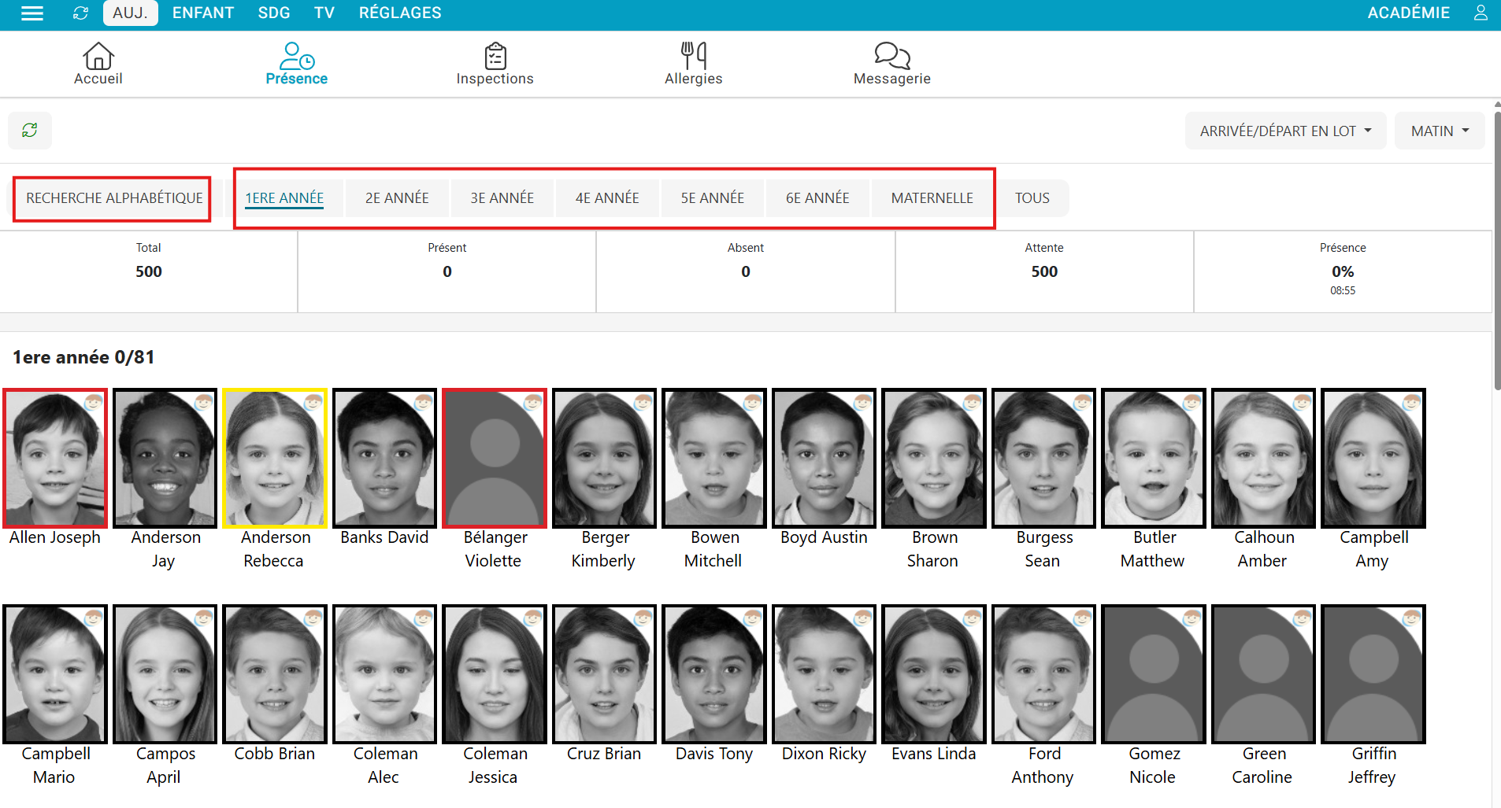This screenshot has height=808, width=1501.
Task: Switch to the 2E ANNÉE tab
Action: [397, 198]
